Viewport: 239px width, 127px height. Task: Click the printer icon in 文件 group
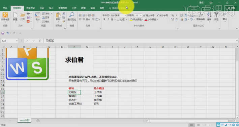(x=28, y=13)
